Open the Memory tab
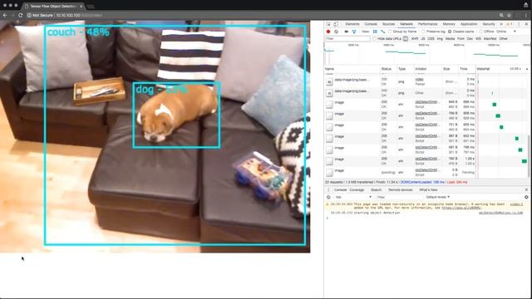The width and height of the screenshot is (532, 299). click(449, 24)
